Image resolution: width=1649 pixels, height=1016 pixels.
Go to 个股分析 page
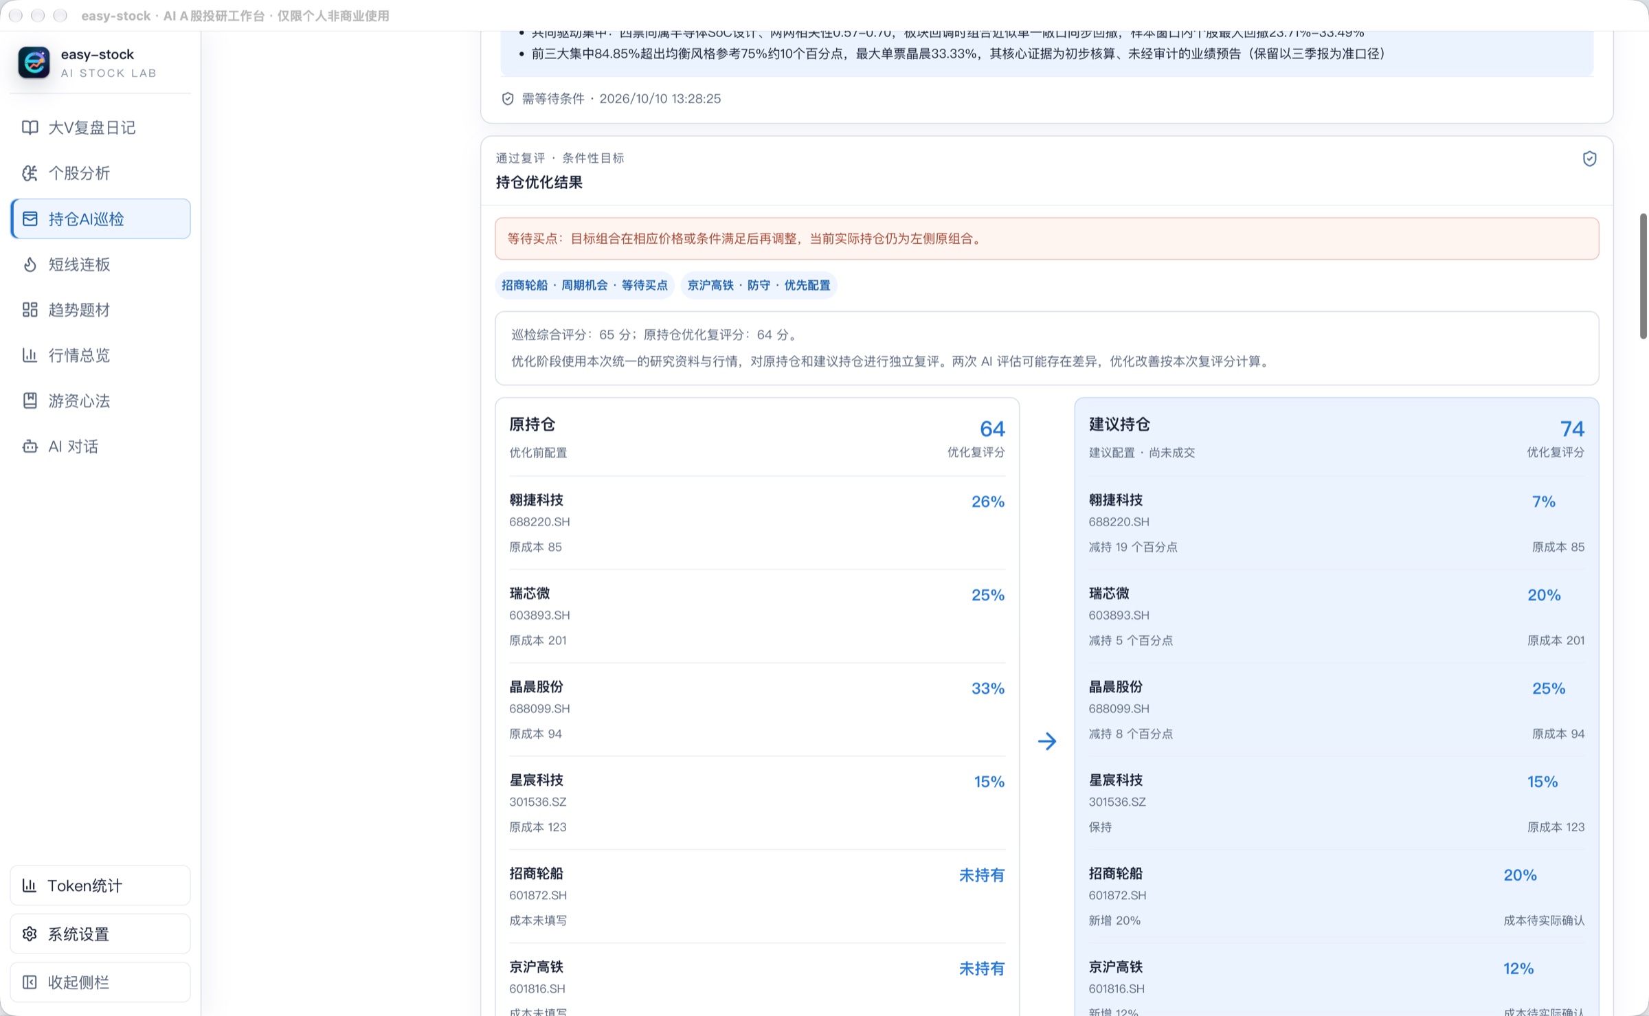[100, 173]
